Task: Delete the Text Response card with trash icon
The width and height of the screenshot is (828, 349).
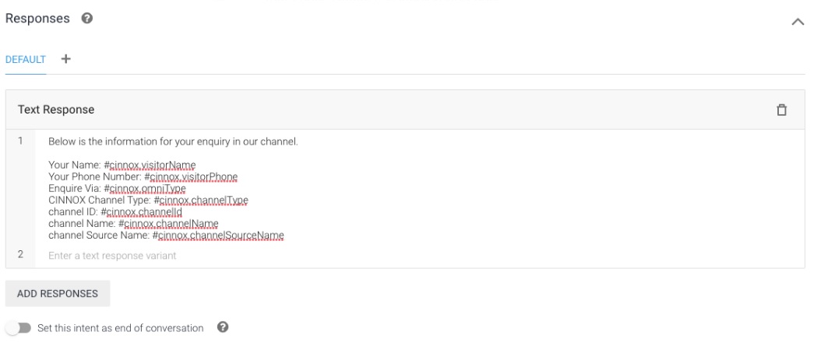Action: tap(781, 110)
